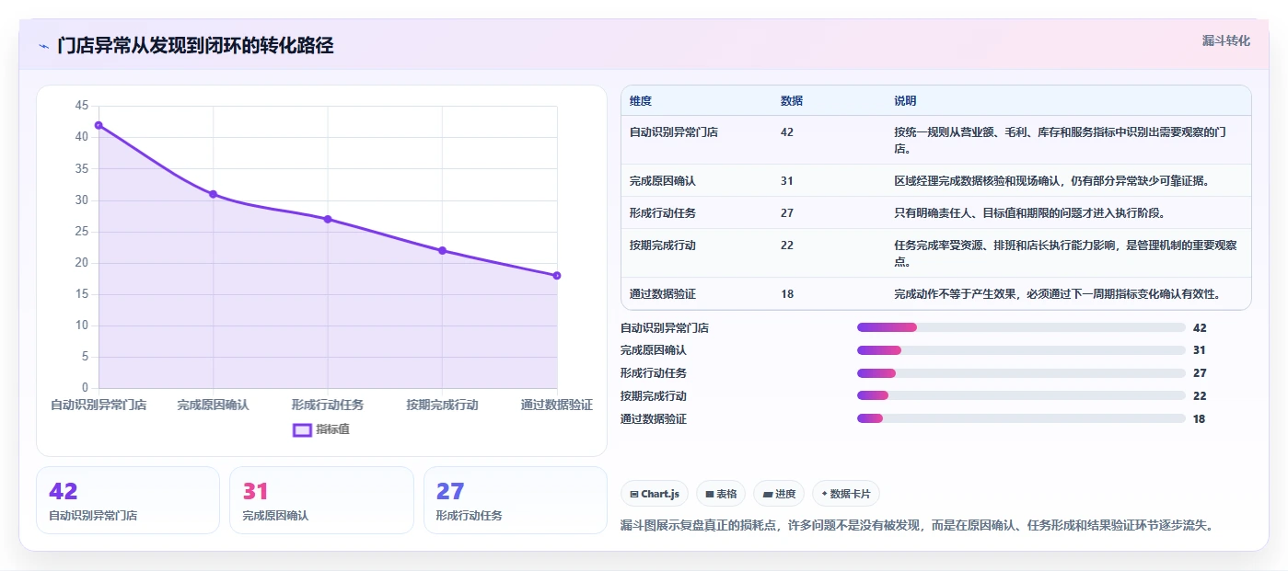Click the 完成原因确认 label on the chart x-axis
1288x571 pixels.
tap(213, 405)
